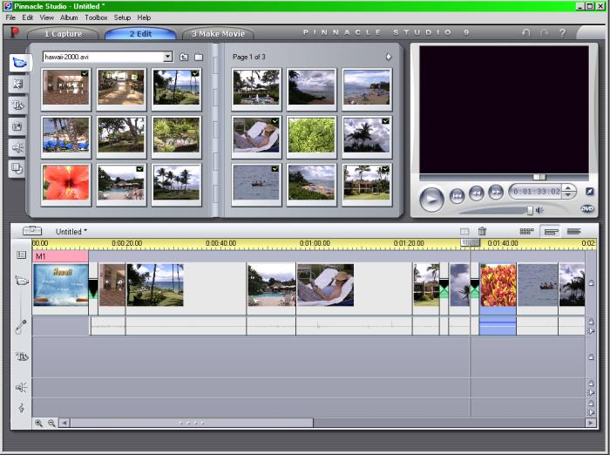Zoom out on the timeline
The image size is (610, 455).
click(51, 423)
